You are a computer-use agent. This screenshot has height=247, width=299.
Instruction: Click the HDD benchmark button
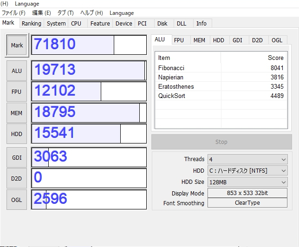click(17, 134)
